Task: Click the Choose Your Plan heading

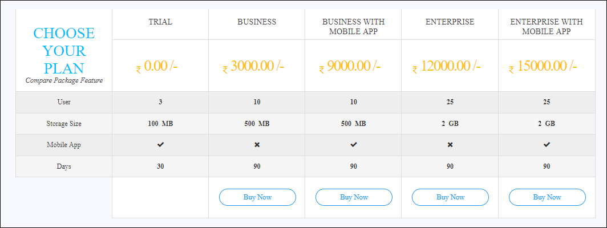Action: [x=64, y=51]
